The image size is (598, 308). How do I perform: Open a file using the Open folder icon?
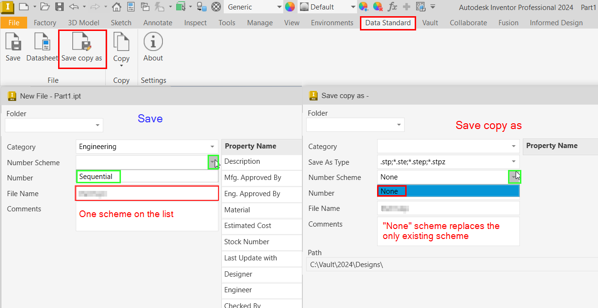click(x=44, y=7)
